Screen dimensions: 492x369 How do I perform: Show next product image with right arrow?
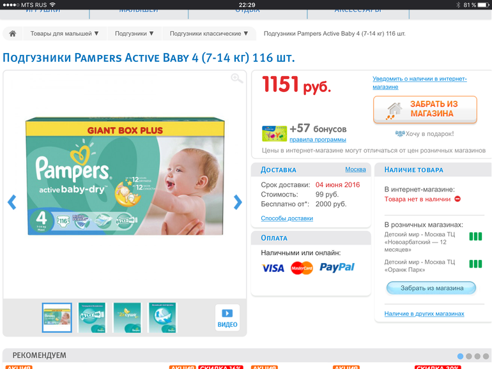coord(238,202)
